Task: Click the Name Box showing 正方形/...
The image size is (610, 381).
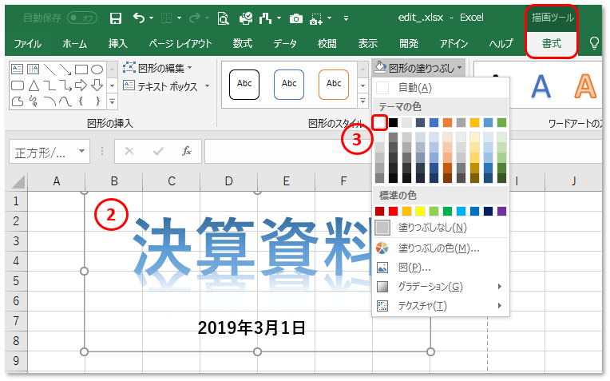Action: (x=50, y=151)
